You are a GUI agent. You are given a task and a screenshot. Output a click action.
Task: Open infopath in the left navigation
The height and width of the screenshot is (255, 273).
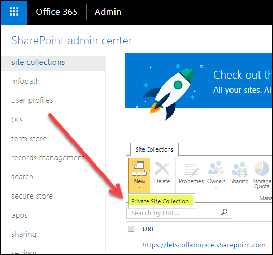(x=25, y=81)
